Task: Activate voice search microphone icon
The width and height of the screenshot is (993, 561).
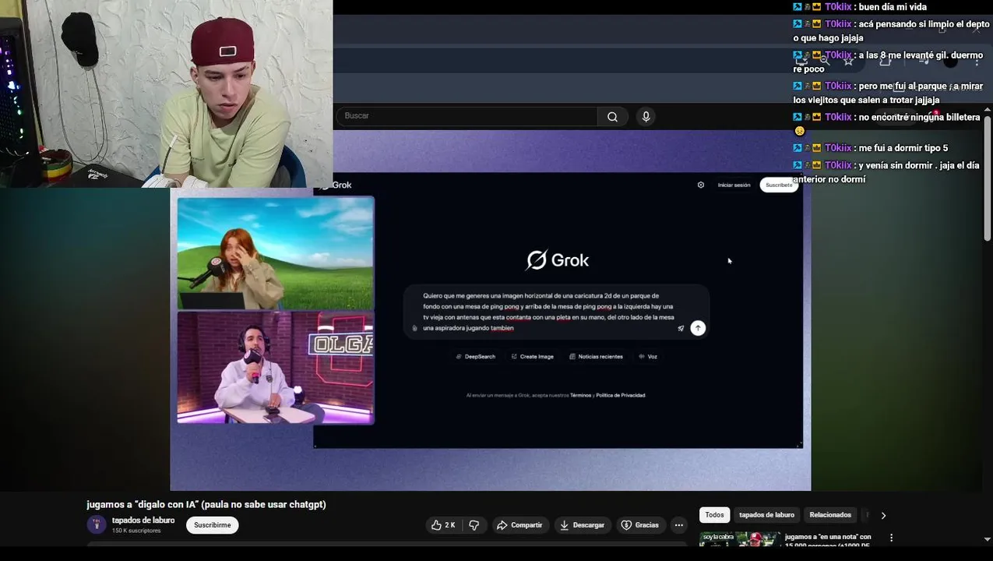Action: point(646,117)
